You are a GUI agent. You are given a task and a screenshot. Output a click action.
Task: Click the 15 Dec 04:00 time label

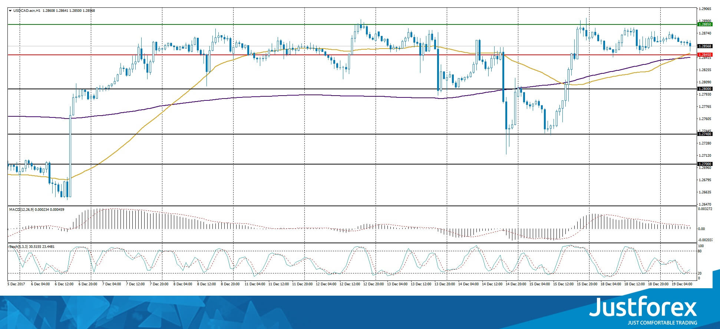[539, 284]
